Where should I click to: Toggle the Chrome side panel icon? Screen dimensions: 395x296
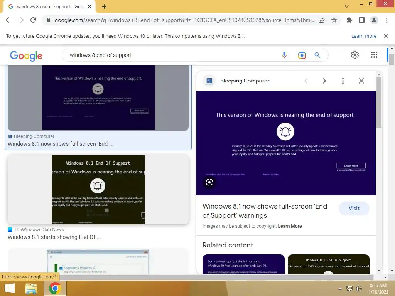tap(362, 20)
